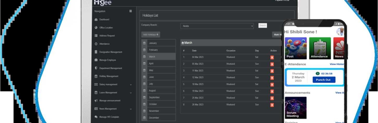
Task: Tap View All link beside Announcements
Action: pyautogui.click(x=340, y=93)
